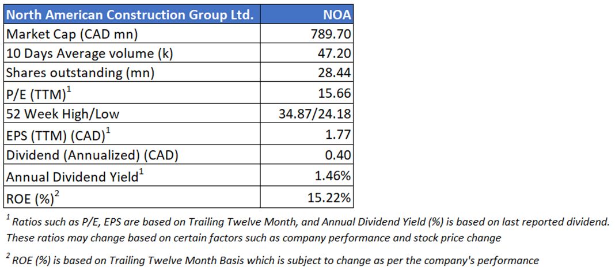Click the ROE Trailing Twelve Month footnote
This screenshot has height=270, width=615.
point(272,260)
